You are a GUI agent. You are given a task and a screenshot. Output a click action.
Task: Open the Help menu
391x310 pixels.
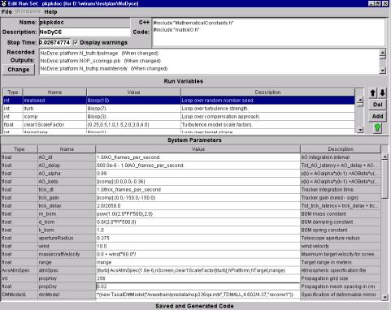click(50, 12)
